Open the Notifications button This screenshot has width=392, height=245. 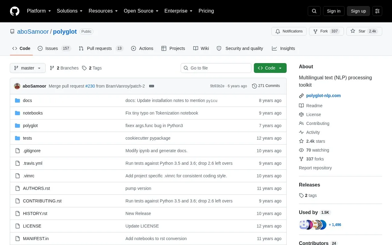[x=289, y=31]
